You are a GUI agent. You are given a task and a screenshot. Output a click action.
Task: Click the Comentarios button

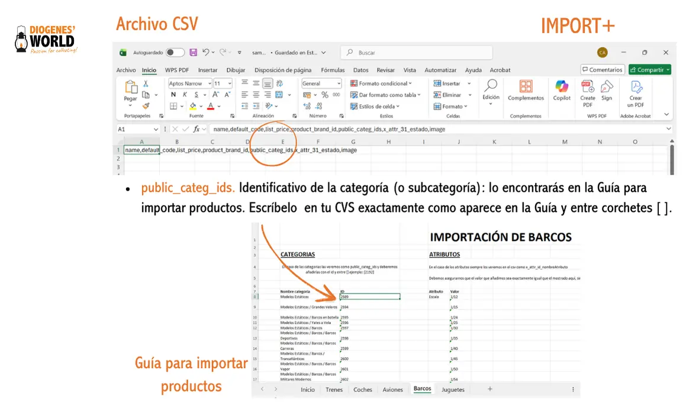(x=602, y=70)
